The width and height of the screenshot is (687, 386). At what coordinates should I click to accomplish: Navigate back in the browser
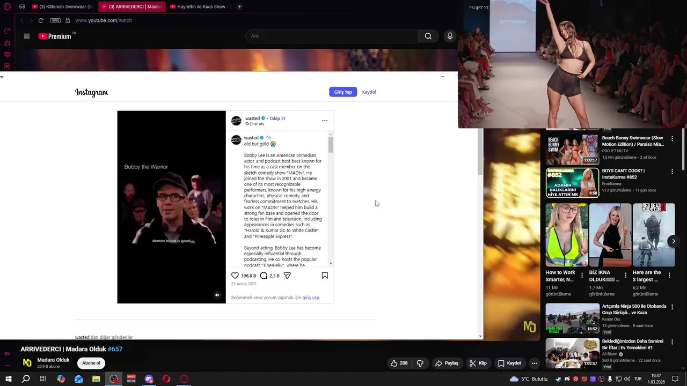(x=21, y=20)
